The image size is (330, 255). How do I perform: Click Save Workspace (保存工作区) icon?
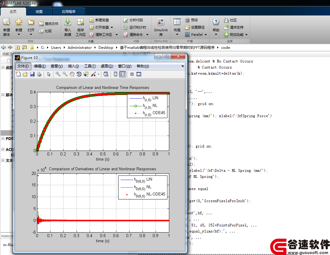tap(81, 22)
